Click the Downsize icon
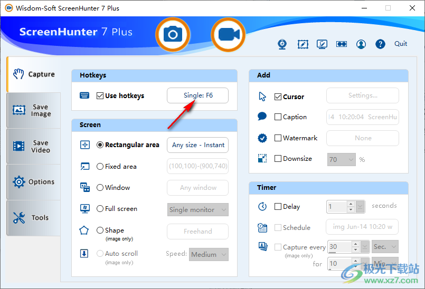 (262, 158)
